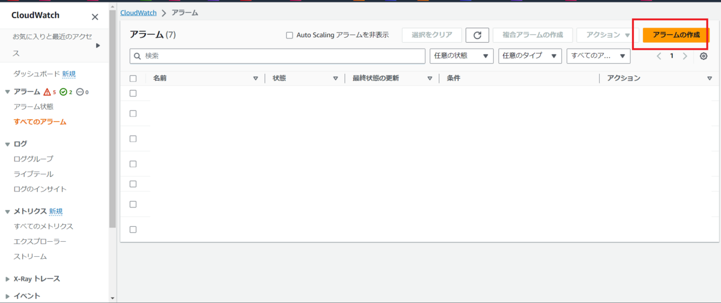Click the sidebar vertical scrollbar
The width and height of the screenshot is (721, 303).
(112, 118)
